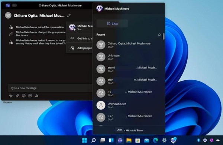Open the Chiharu Ogita, Michael Muchmore recent chat
The width and height of the screenshot is (223, 145).
(129, 45)
